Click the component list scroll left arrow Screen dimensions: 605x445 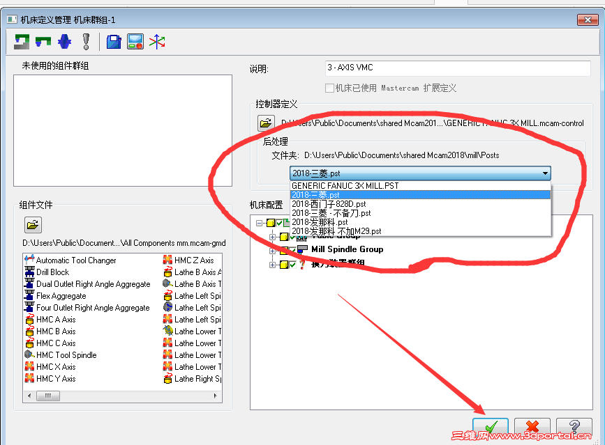(29, 396)
